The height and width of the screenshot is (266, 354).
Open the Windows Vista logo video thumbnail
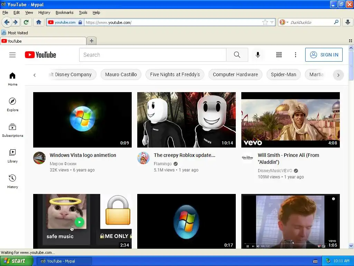(x=82, y=120)
